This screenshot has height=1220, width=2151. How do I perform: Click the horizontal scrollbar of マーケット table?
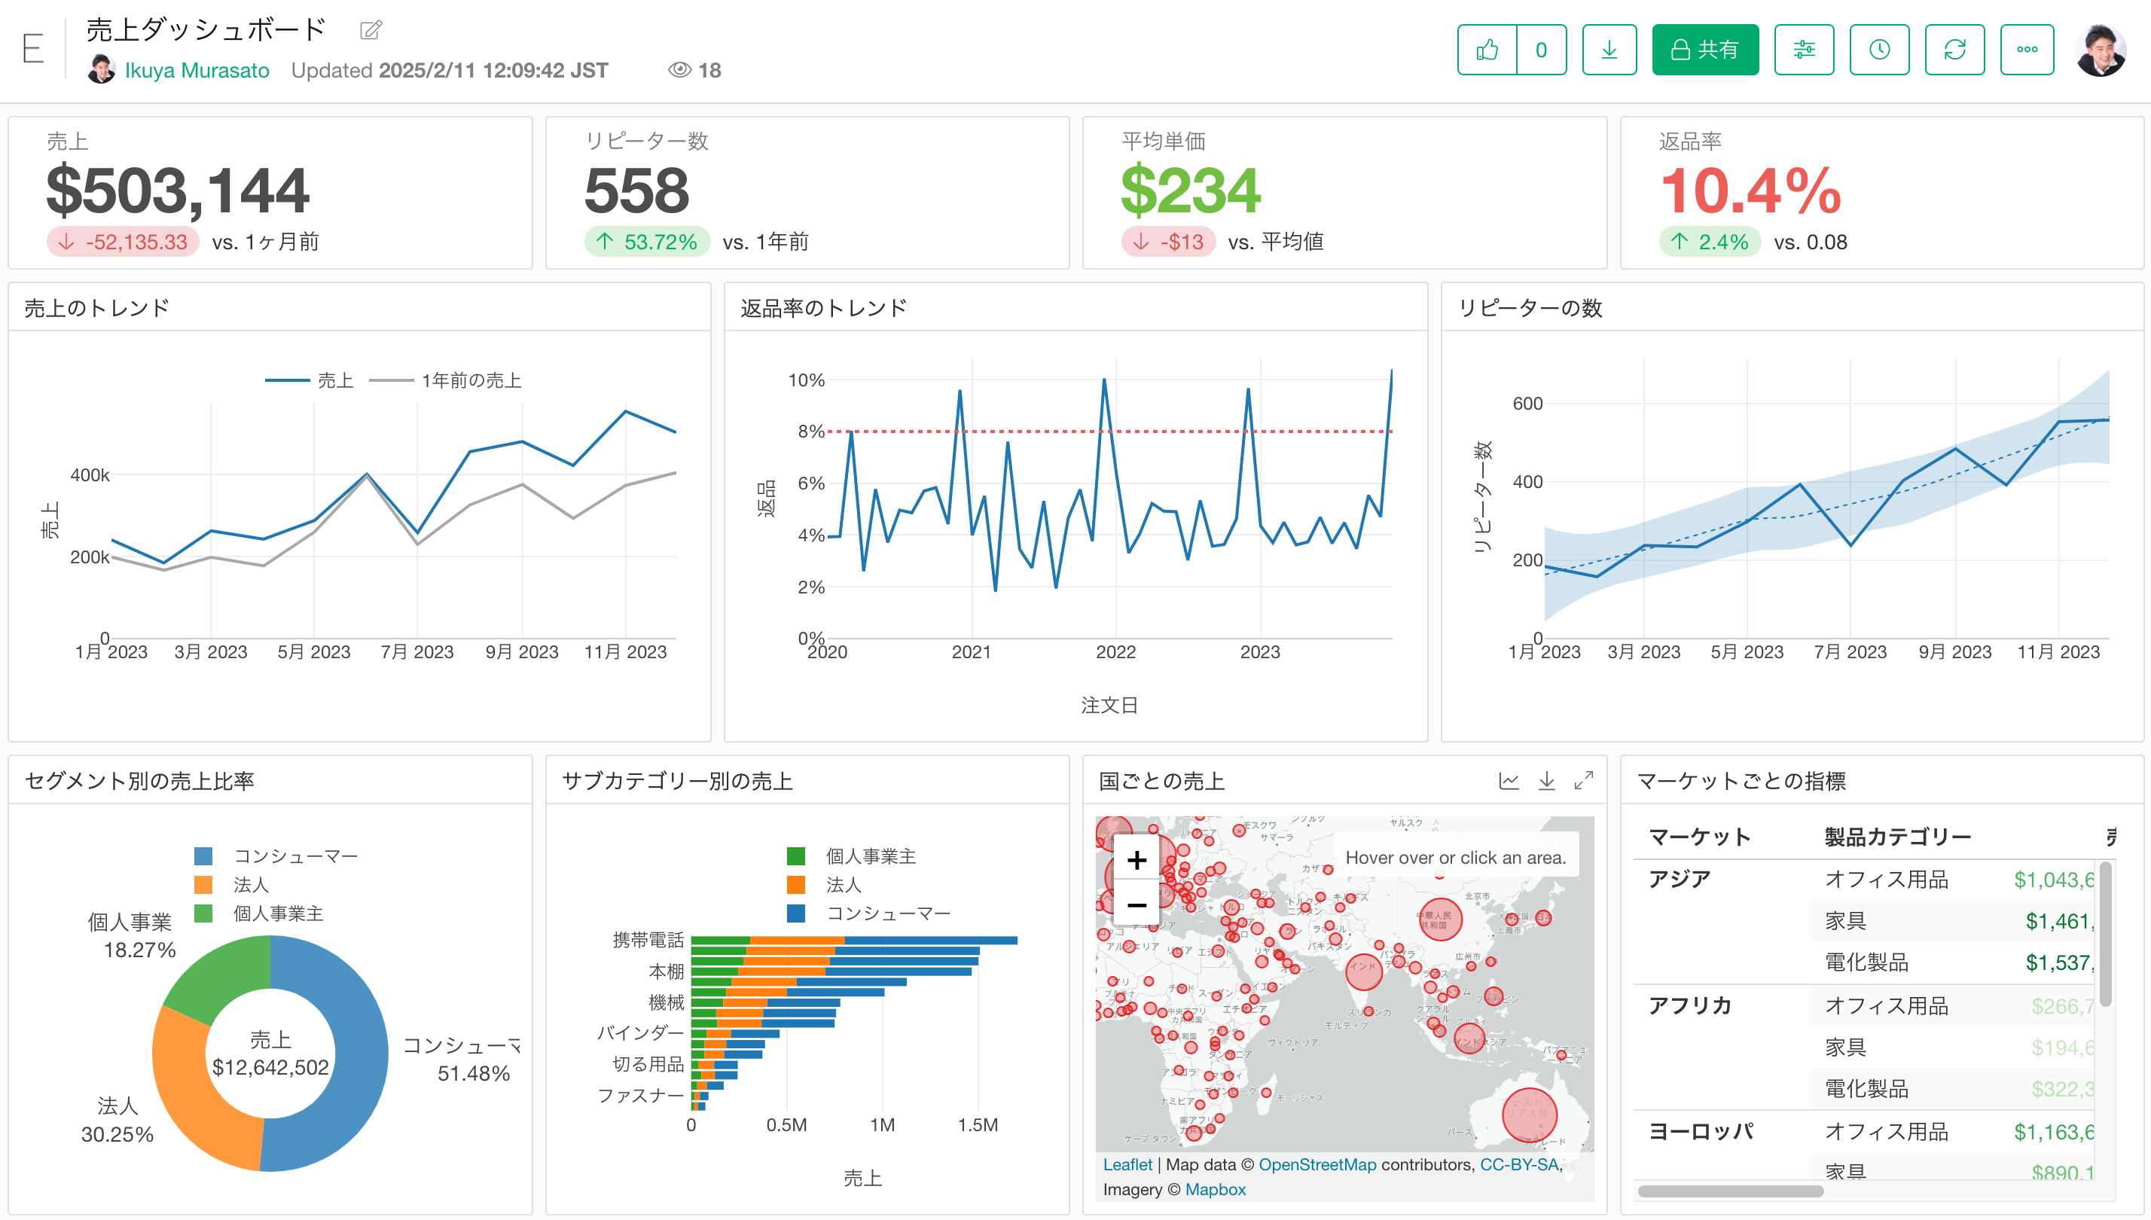tap(1730, 1191)
